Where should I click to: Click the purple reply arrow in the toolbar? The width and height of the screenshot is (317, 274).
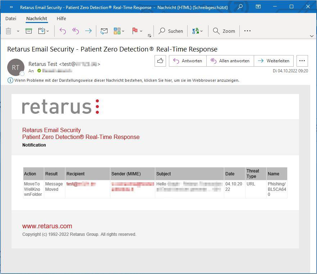point(63,31)
